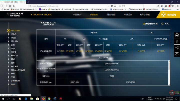Switch to Chrome on the taskbar
This screenshot has height=101, width=180.
click(49, 99)
